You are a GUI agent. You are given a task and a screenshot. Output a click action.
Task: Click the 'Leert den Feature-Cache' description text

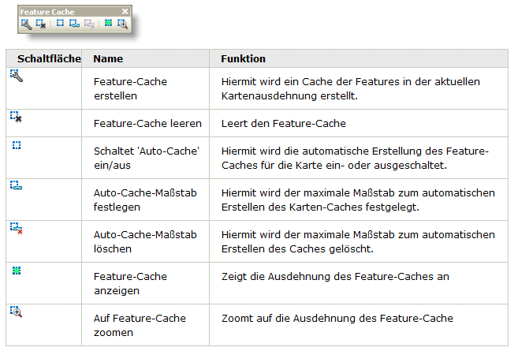(283, 124)
